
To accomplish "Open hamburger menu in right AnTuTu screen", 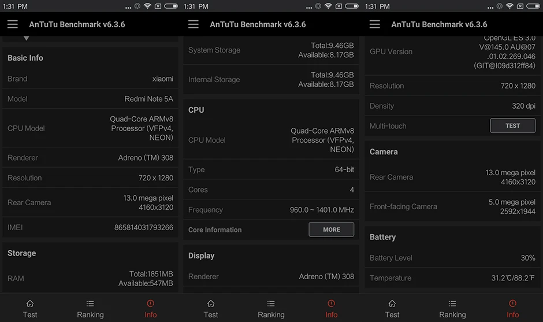I will point(375,24).
